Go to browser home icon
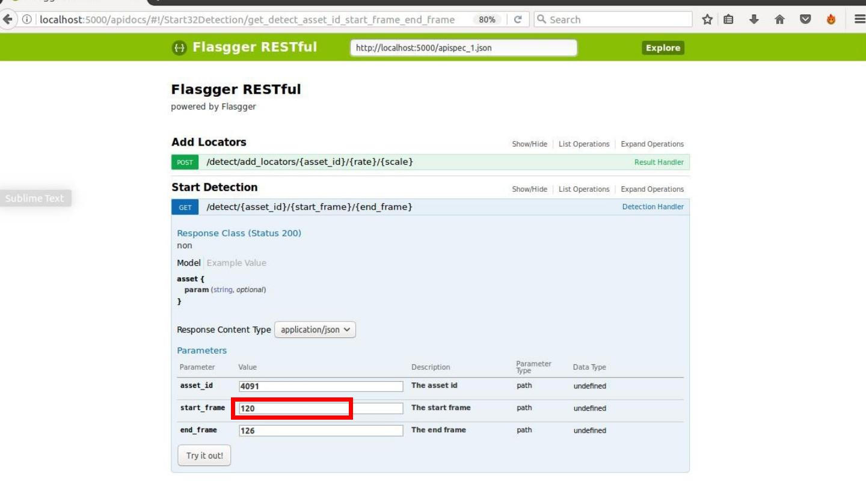The height and width of the screenshot is (487, 866). pyautogui.click(x=779, y=19)
